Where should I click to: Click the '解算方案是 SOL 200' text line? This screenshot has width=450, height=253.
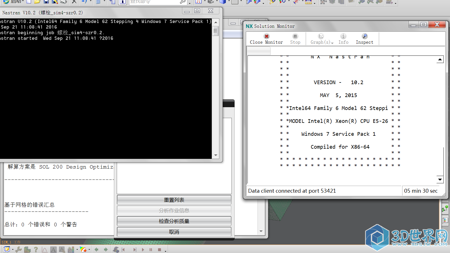click(x=60, y=167)
